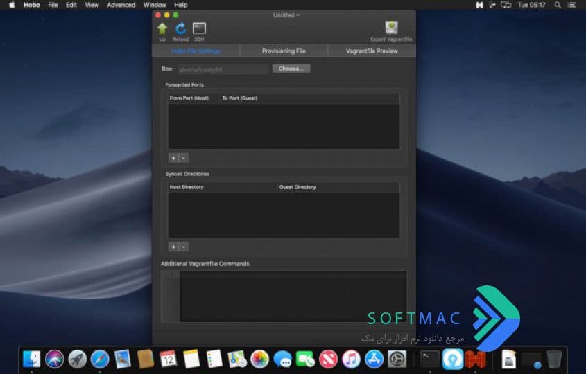This screenshot has width=586, height=374.
Task: Open the Advanced menu
Action: (x=121, y=5)
